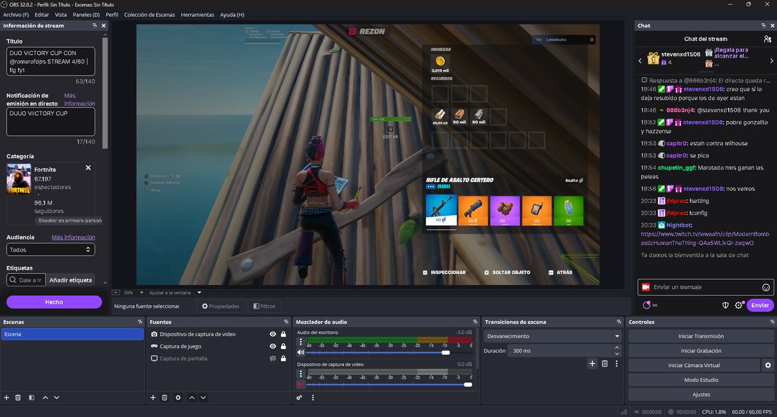777x417 pixels.
Task: Move scene up arrow in Escenas panel
Action: tap(45, 397)
